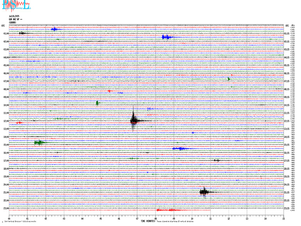Image resolution: width=301 pixels, height=226 pixels.
Task: Click the small red spike on the 08:00 trace
Action: click(x=109, y=91)
